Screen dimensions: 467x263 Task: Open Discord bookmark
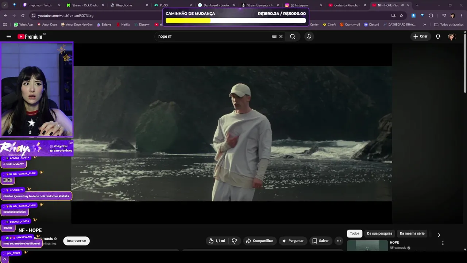pos(371,24)
